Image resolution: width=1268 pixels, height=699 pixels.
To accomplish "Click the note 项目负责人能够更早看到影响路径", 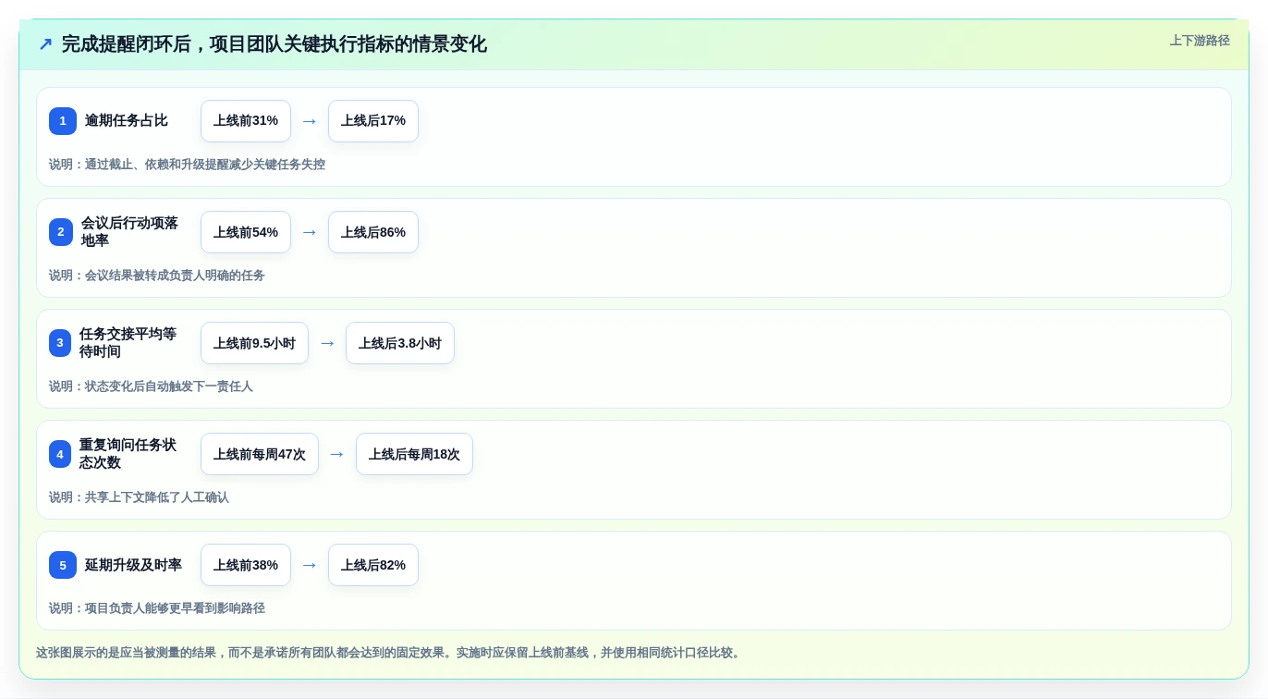I will pyautogui.click(x=175, y=608).
